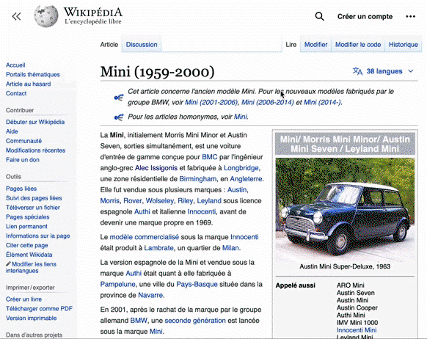This screenshot has height=339, width=427.
Task: Click the Lambrate link
Action: pos(158,248)
